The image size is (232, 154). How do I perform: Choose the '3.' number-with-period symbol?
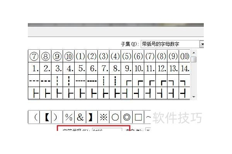[57, 69]
